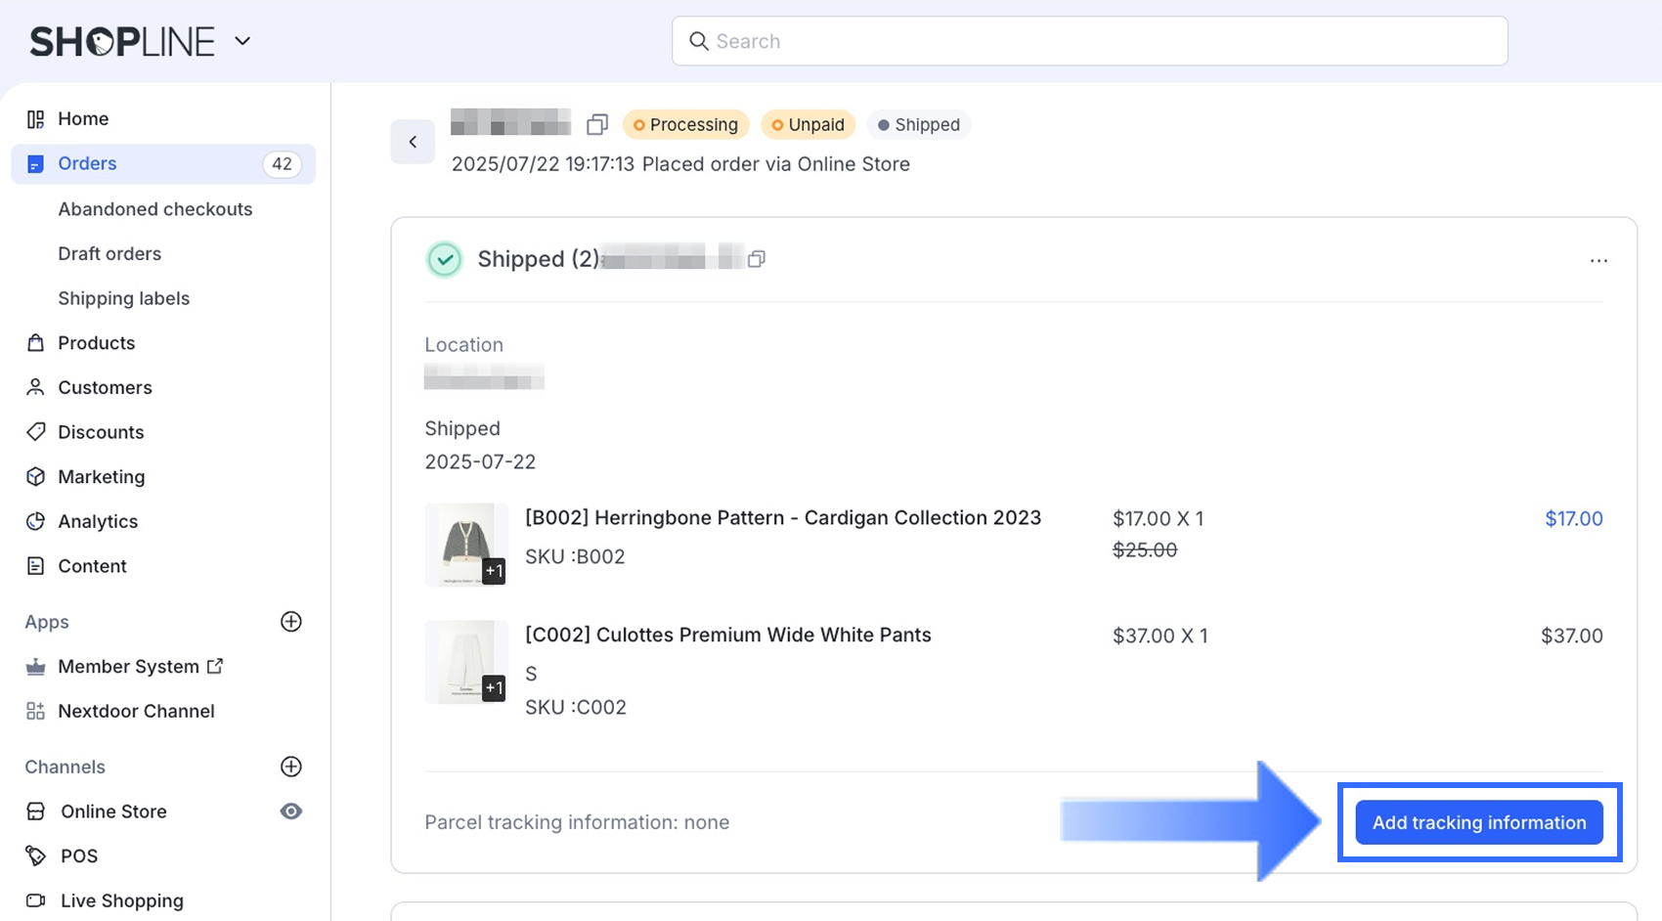The image size is (1662, 921).
Task: Add a sales channel with plus icon
Action: click(x=290, y=767)
